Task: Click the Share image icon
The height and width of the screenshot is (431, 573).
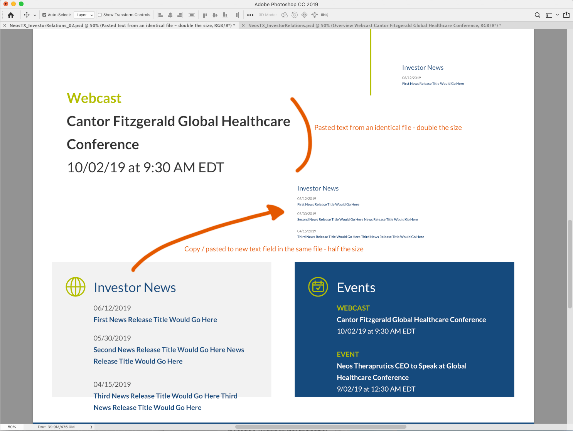Action: (566, 15)
